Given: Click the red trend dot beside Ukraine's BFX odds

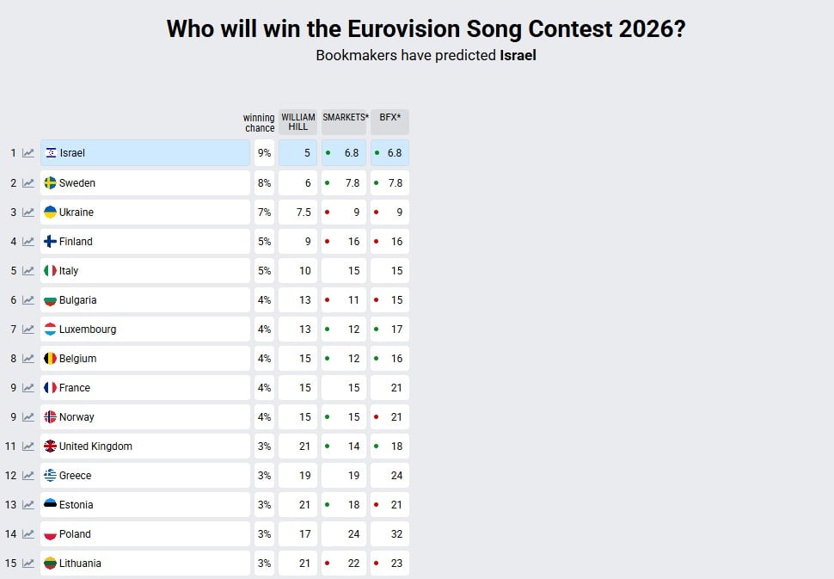Looking at the screenshot, I should pos(374,212).
